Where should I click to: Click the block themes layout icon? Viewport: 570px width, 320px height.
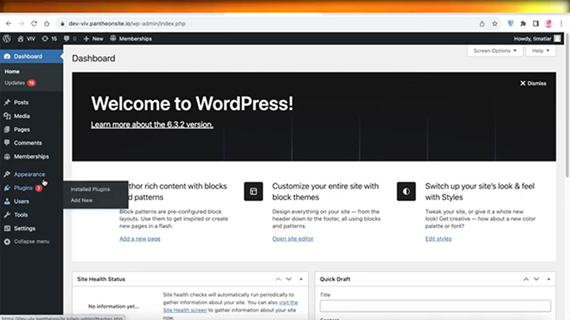254,191
